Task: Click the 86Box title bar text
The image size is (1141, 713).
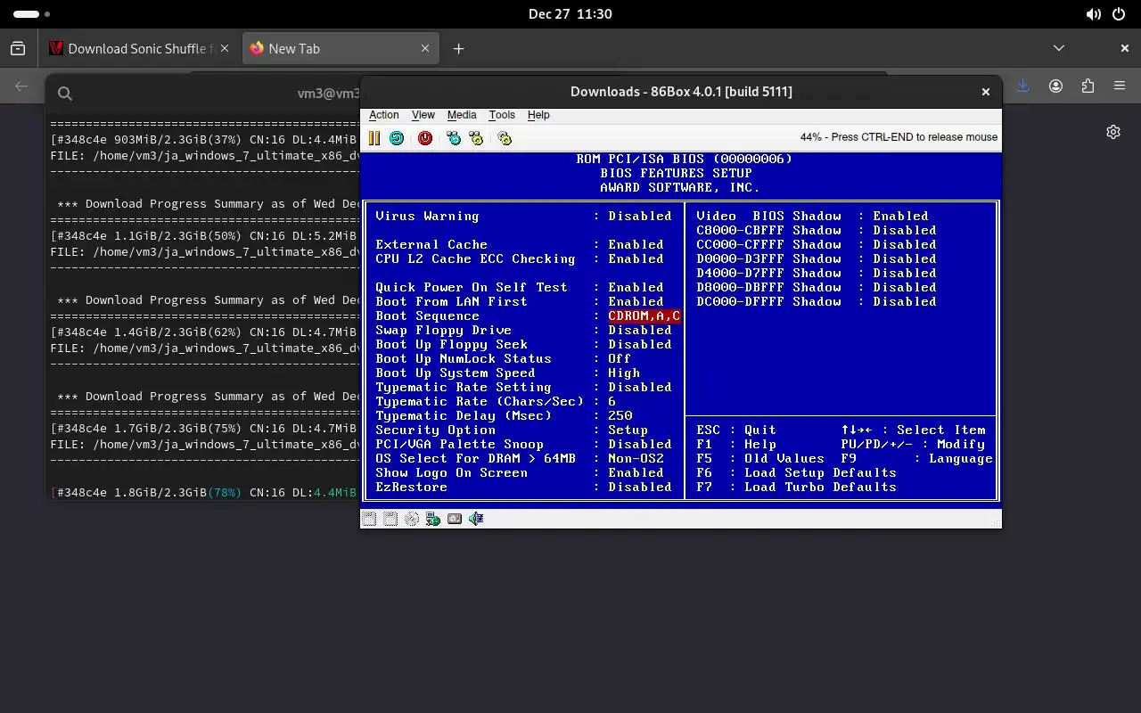Action: point(681,92)
